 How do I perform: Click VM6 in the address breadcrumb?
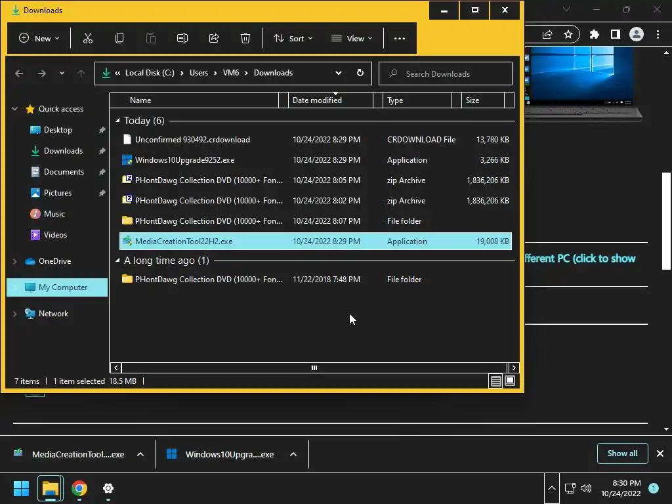point(230,73)
